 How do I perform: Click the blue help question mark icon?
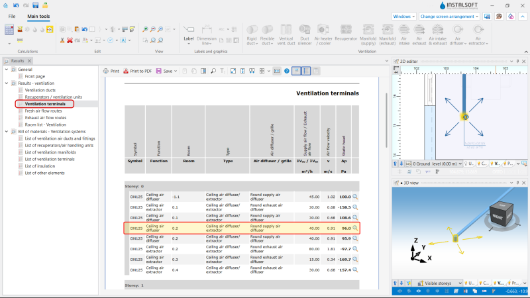click(287, 71)
